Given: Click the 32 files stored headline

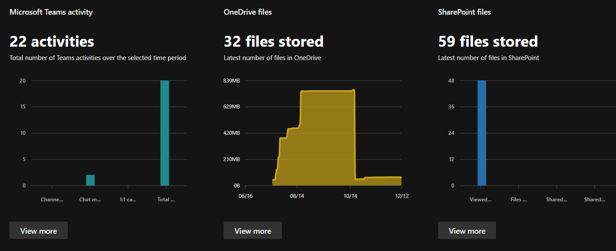Looking at the screenshot, I should tap(274, 41).
